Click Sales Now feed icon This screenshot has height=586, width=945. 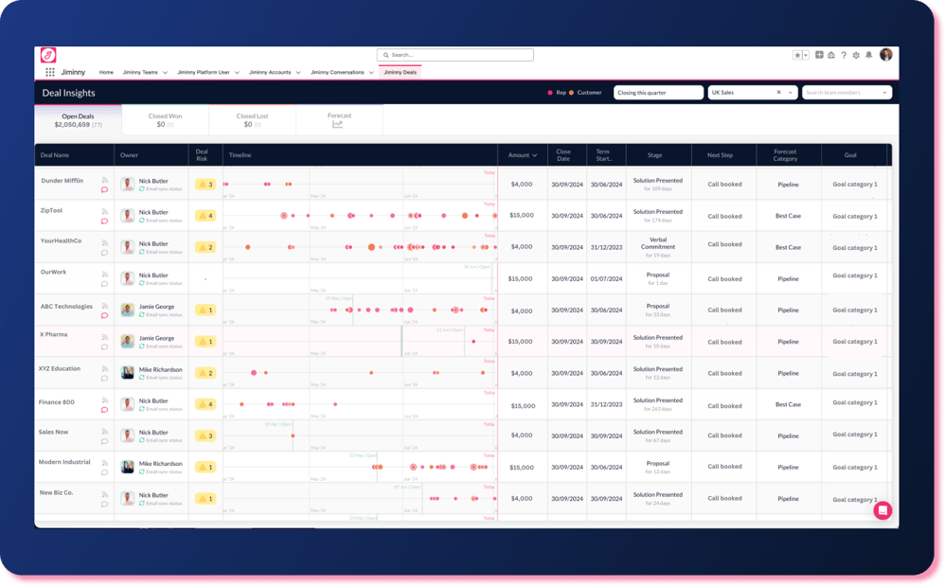(x=105, y=432)
